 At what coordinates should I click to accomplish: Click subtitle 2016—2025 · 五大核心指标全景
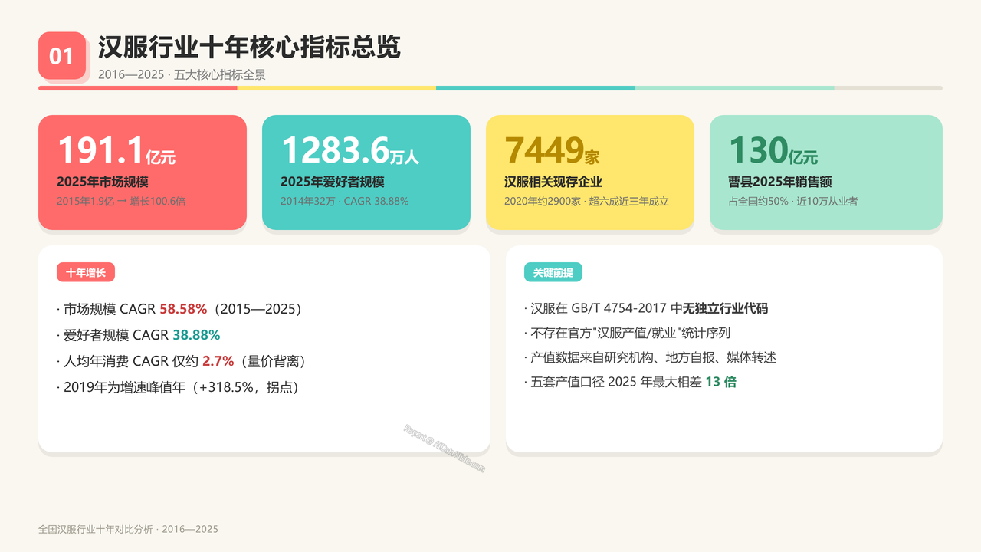pyautogui.click(x=182, y=75)
